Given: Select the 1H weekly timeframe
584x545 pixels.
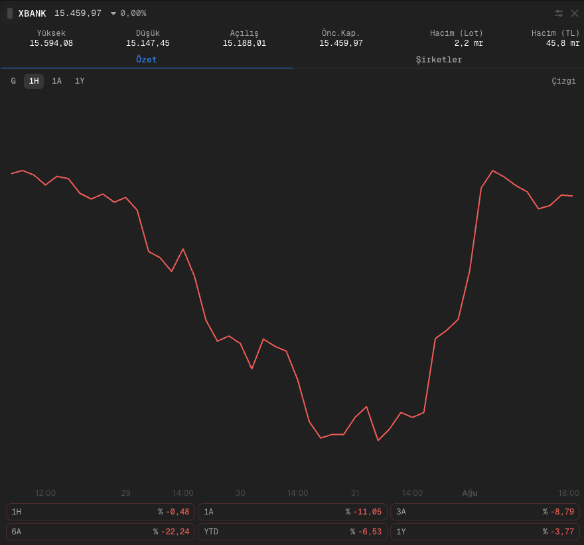Looking at the screenshot, I should 34,81.
